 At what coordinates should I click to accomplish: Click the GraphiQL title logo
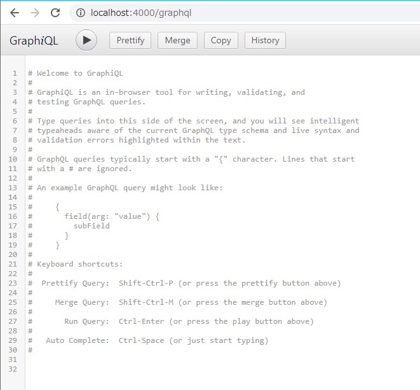click(34, 41)
